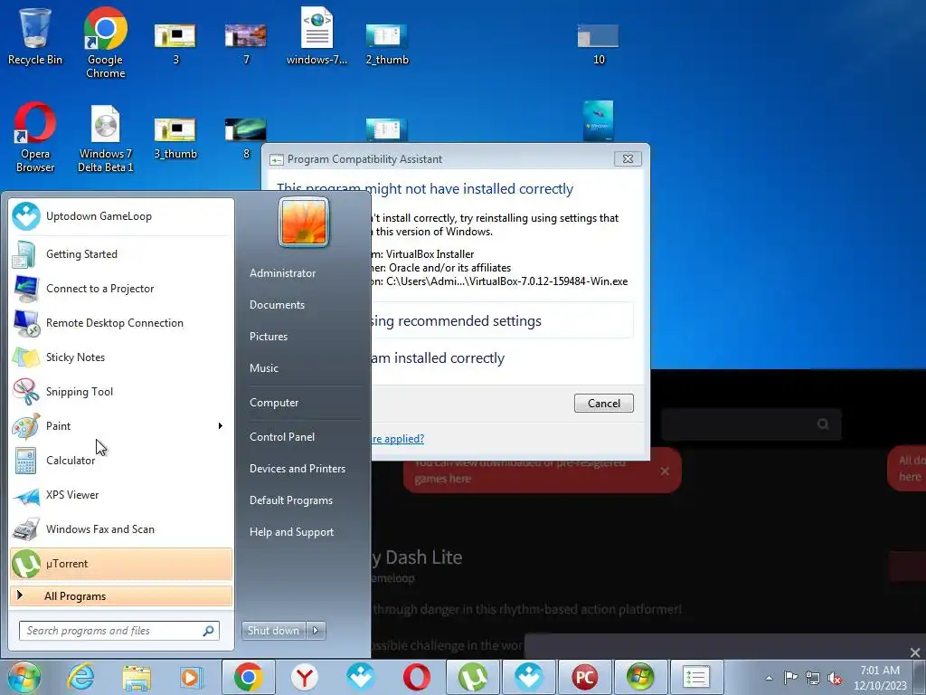The height and width of the screenshot is (695, 926).
Task: Click the settings applied help link
Action: [x=398, y=439]
